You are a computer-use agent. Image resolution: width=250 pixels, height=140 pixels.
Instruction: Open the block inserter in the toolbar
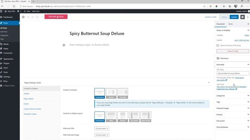23,17
